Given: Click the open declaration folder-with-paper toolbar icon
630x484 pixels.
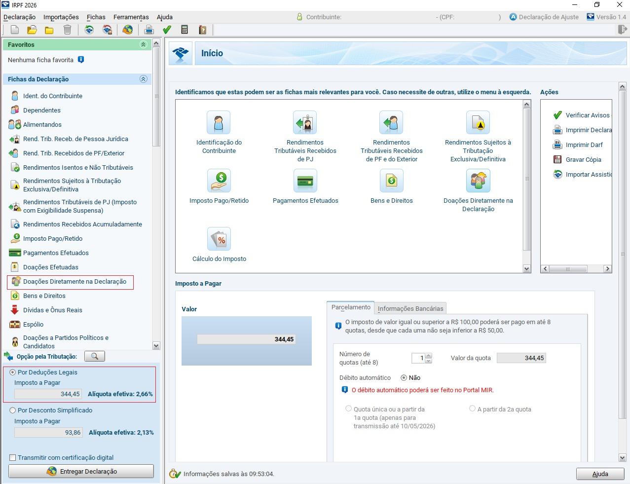Looking at the screenshot, I should coord(32,30).
